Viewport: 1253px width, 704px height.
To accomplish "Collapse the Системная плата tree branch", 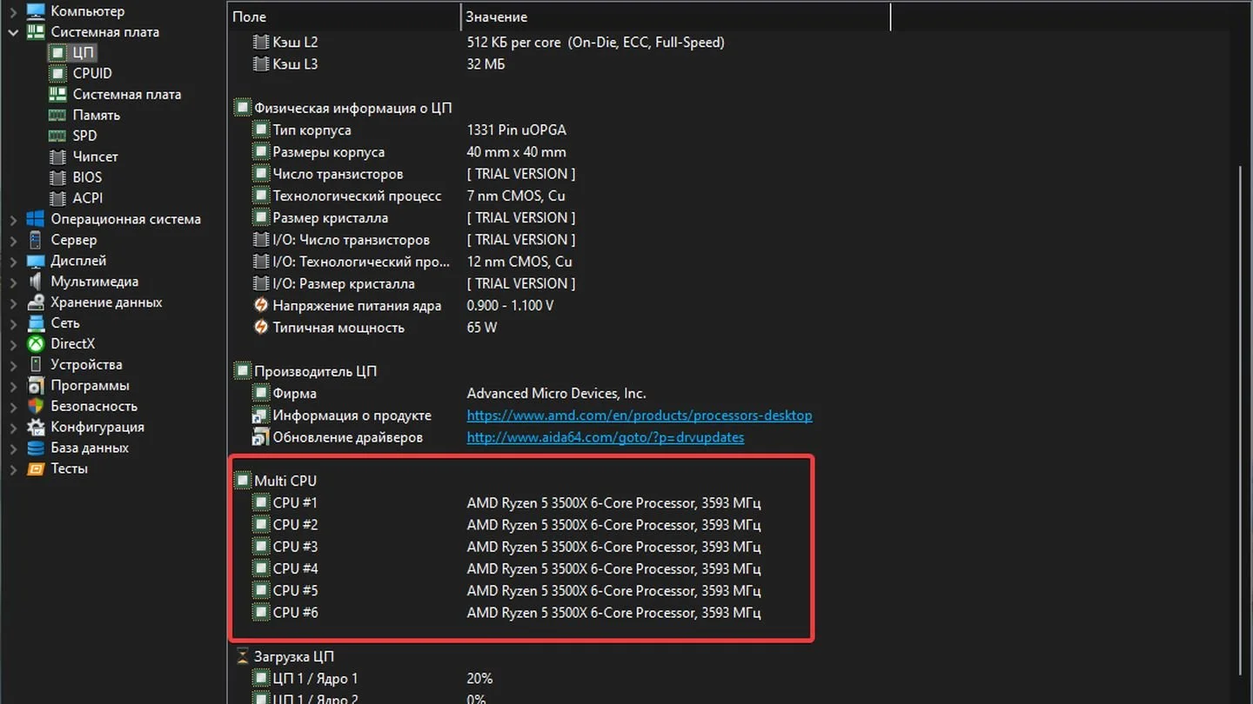I will [x=13, y=32].
